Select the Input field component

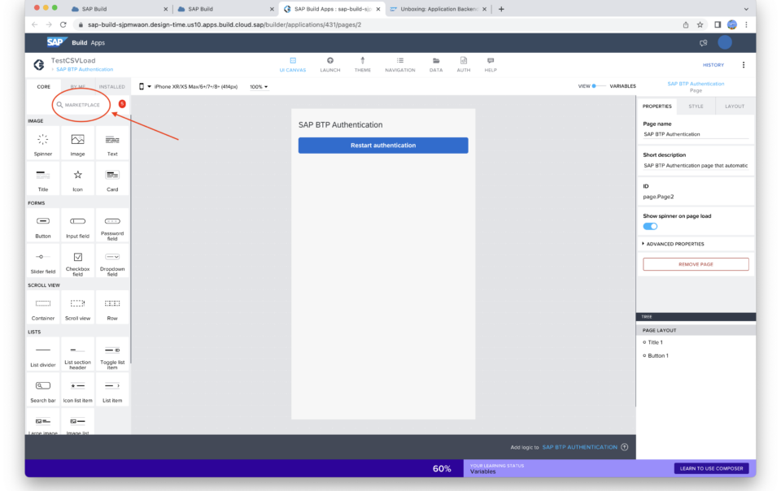coord(78,226)
